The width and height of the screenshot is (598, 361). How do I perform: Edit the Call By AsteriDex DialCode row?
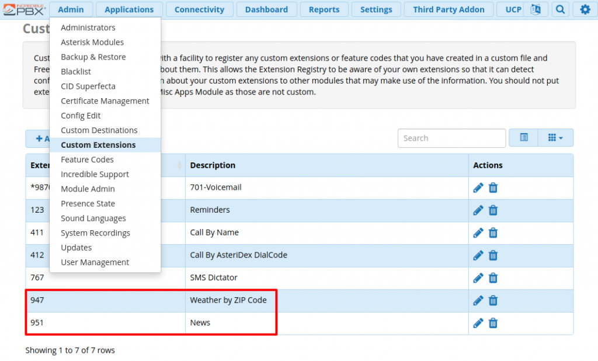478,255
